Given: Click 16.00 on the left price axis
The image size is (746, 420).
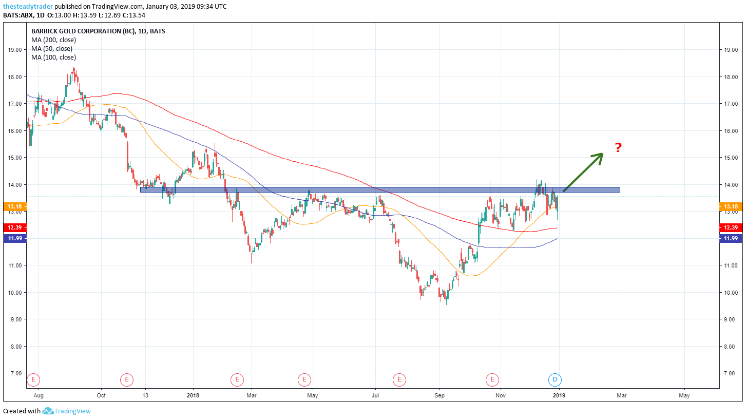Looking at the screenshot, I should point(14,131).
